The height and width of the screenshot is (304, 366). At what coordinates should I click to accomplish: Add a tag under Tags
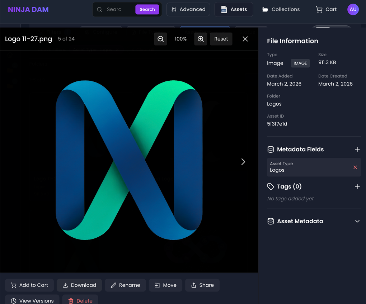357,186
